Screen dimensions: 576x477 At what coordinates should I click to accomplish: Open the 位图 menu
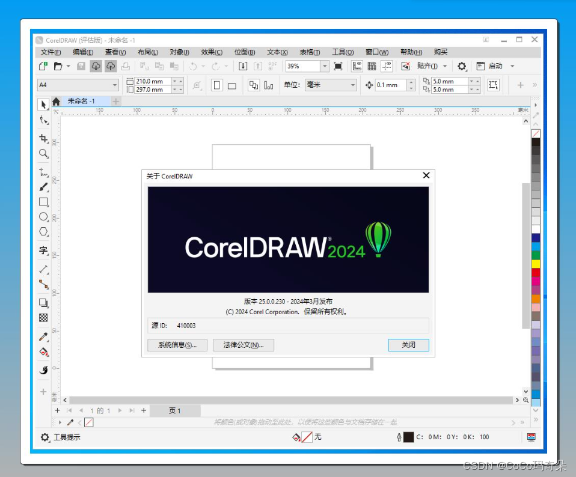[245, 52]
